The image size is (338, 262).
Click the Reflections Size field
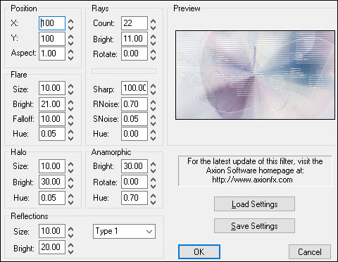coord(52,231)
